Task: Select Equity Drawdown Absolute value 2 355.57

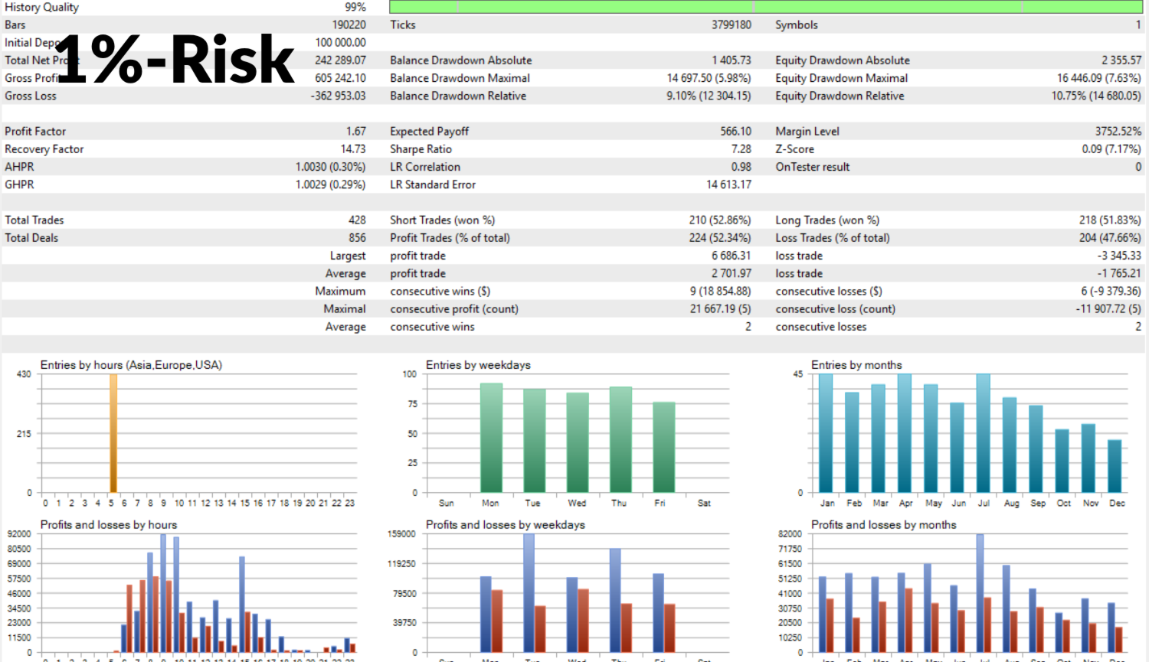Action: 1121,60
